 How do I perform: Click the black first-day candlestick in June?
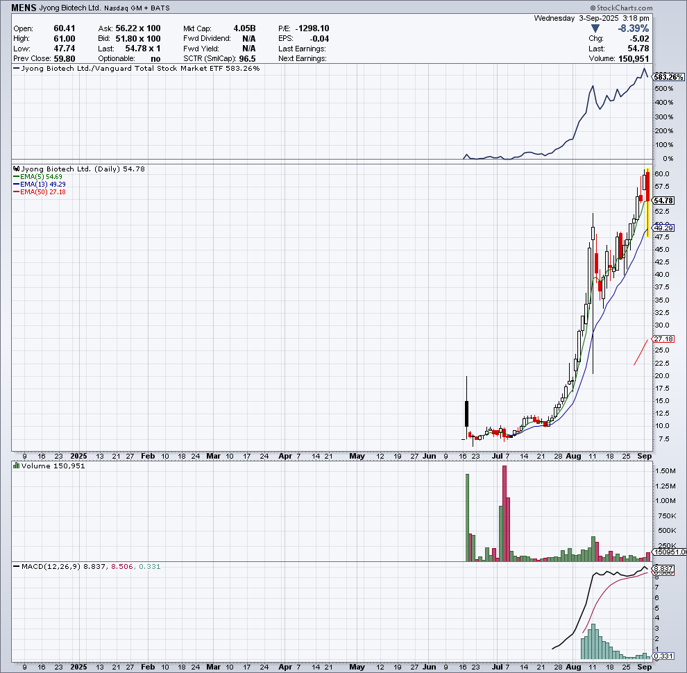click(x=466, y=414)
